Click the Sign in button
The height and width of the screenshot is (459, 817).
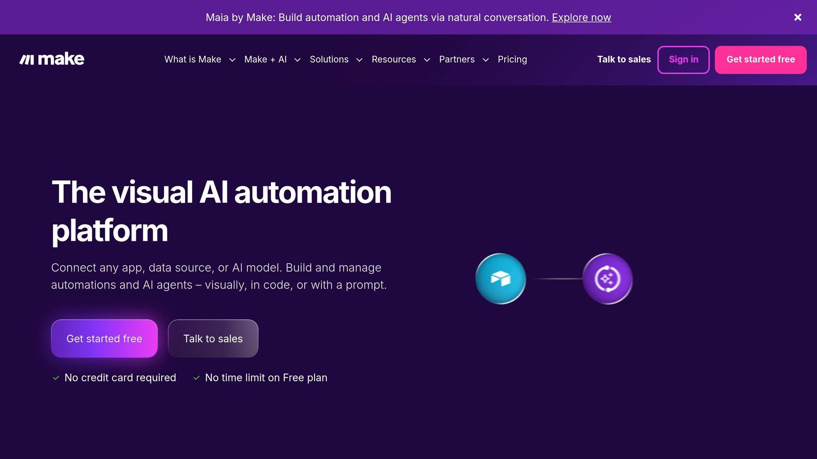pos(683,60)
